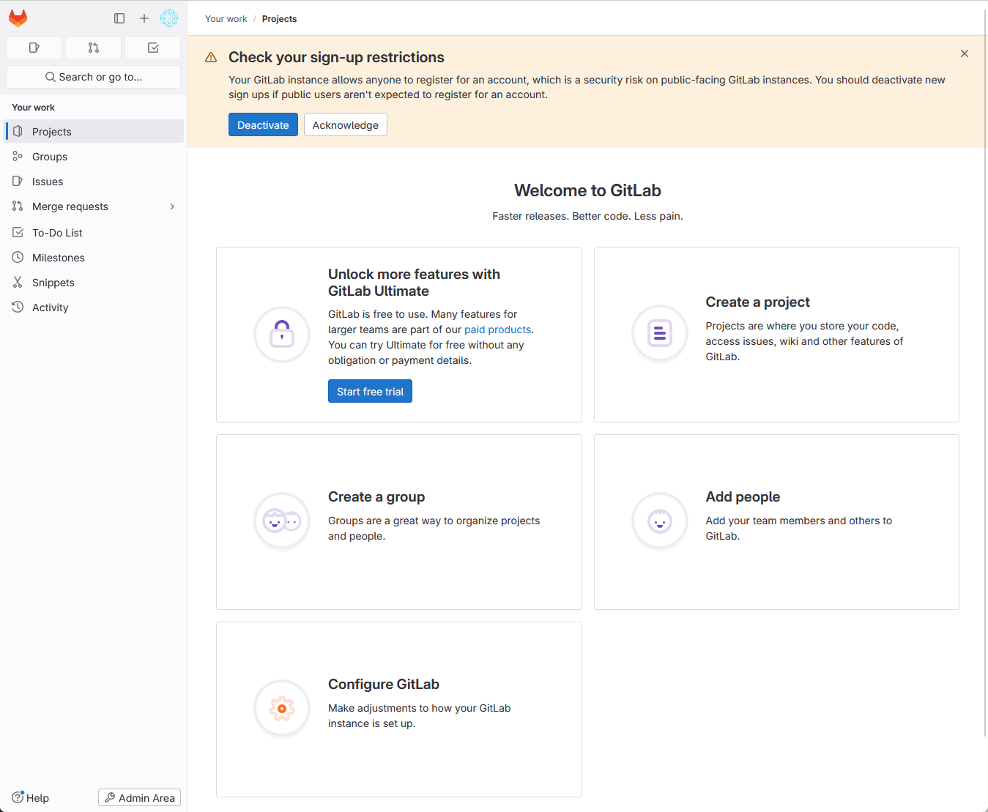Image resolution: width=988 pixels, height=812 pixels.
Task: Click the Configure GitLab gear icon
Action: (x=282, y=709)
